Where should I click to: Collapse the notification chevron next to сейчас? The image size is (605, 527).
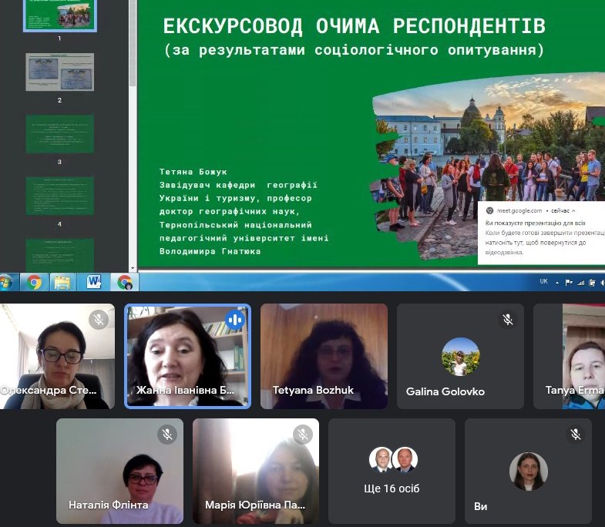coord(573,210)
